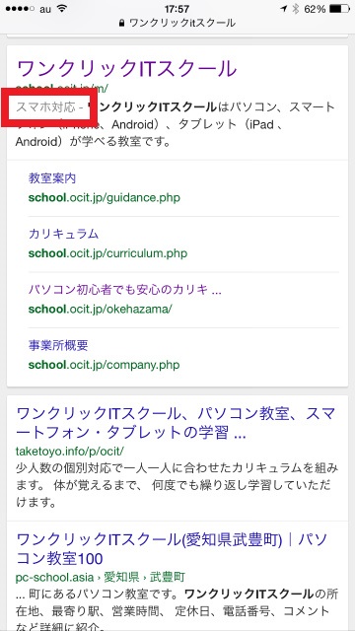Tap the Wi-Fi signal icon
This screenshot has height=631, width=355.
click(62, 9)
